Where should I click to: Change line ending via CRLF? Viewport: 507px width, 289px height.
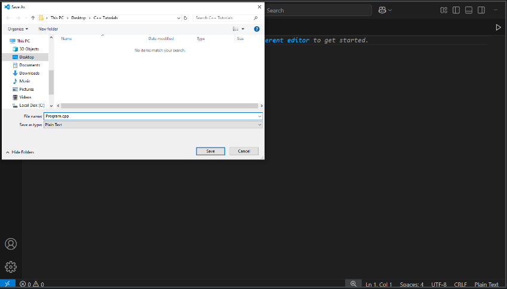pyautogui.click(x=460, y=284)
